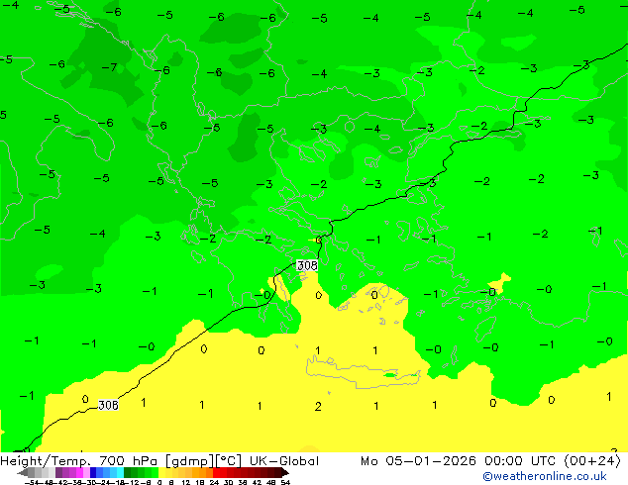The height and width of the screenshot is (485, 628).
Task: Select the '(00+24)' forecast step text
Action: click(x=592, y=461)
